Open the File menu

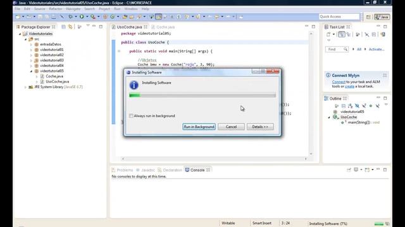[17, 9]
